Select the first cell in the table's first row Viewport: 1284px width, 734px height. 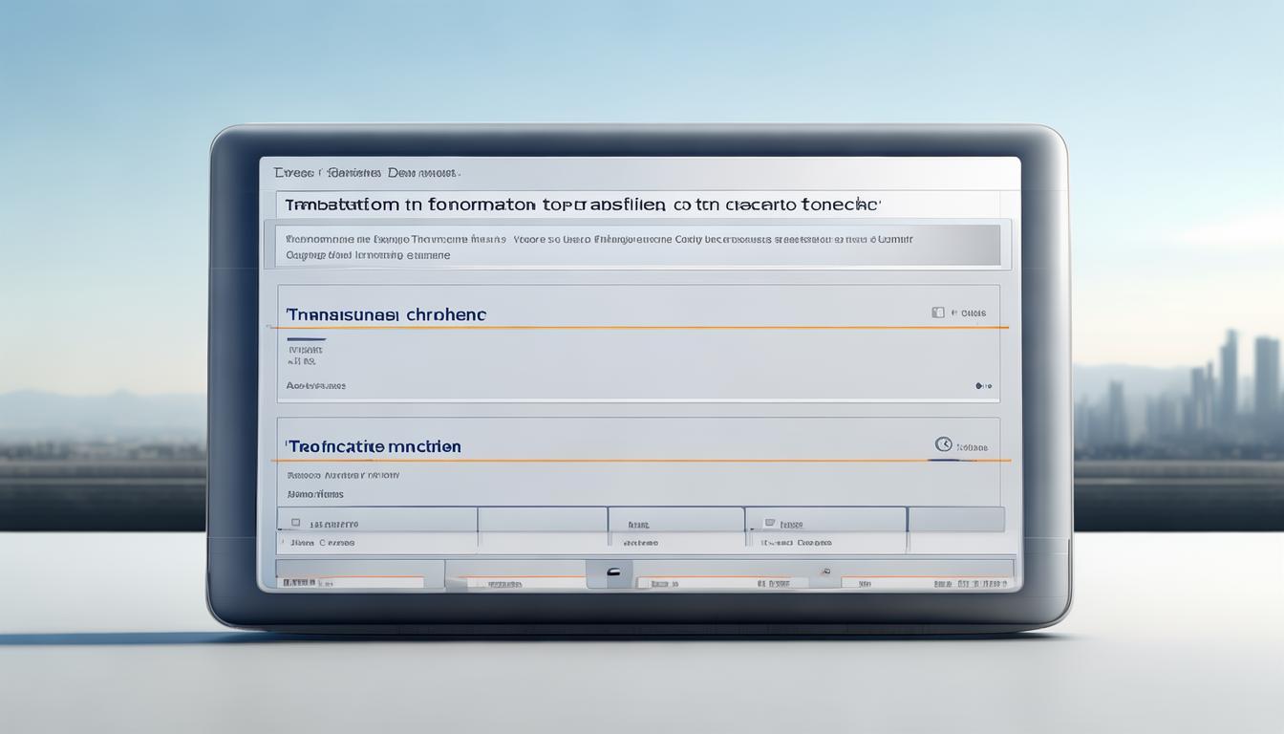[377, 542]
